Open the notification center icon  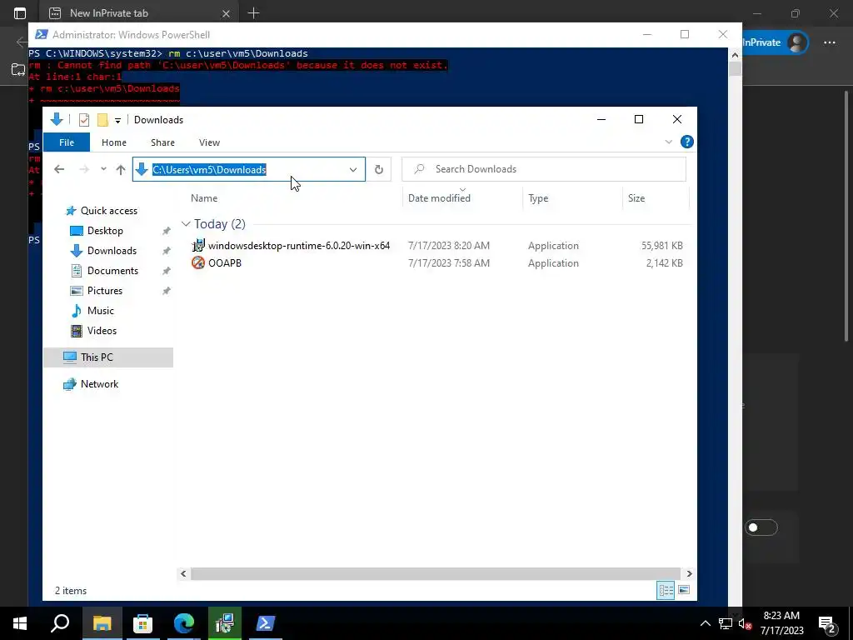pos(827,623)
